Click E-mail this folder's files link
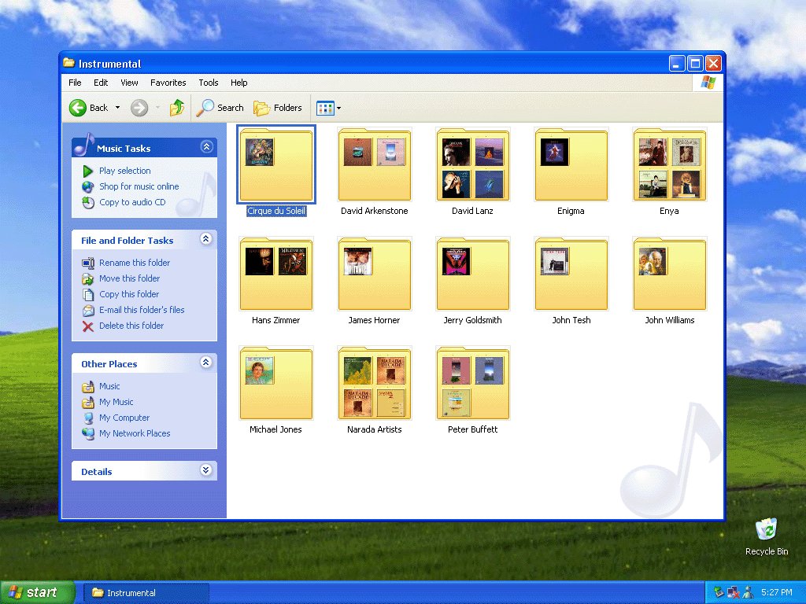Image resolution: width=806 pixels, height=604 pixels. pos(142,310)
